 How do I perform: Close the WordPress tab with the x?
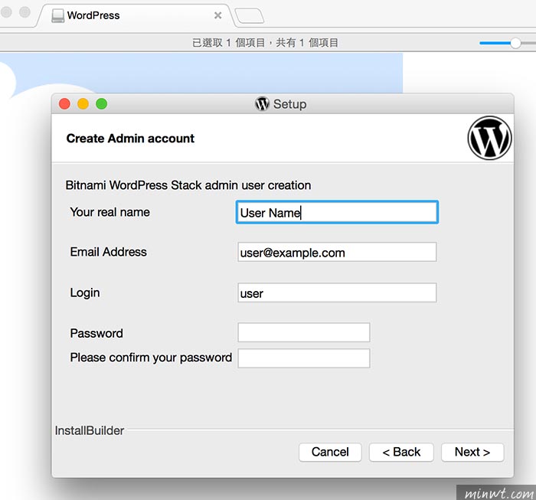coord(217,15)
